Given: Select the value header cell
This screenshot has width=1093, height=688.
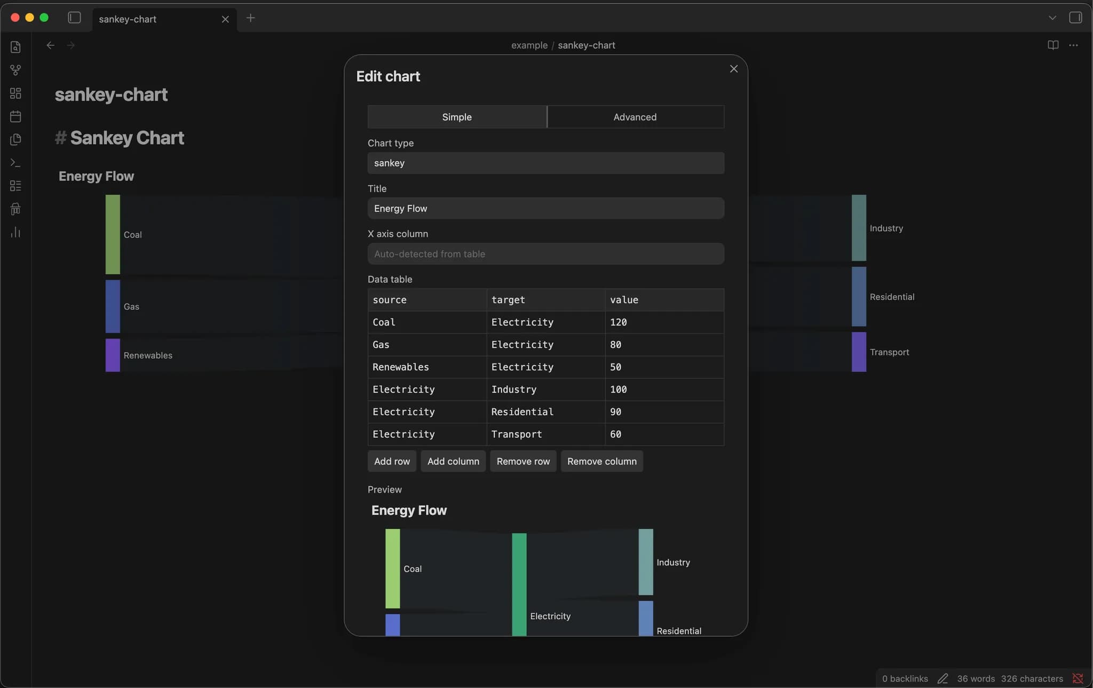Looking at the screenshot, I should [664, 300].
